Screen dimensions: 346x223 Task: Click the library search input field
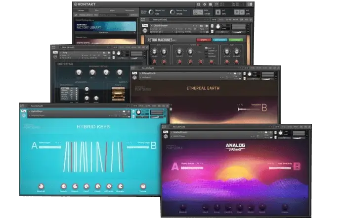113,15
